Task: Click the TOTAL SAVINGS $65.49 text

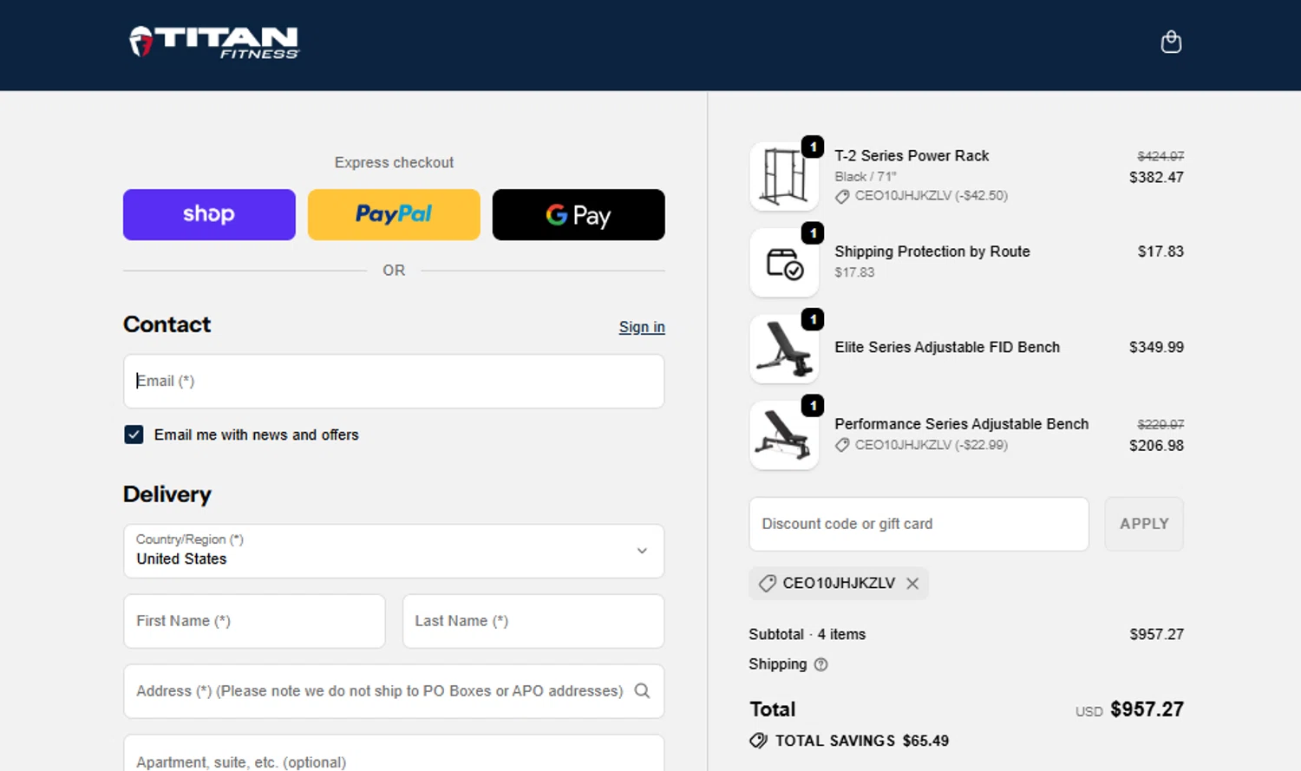Action: click(862, 741)
